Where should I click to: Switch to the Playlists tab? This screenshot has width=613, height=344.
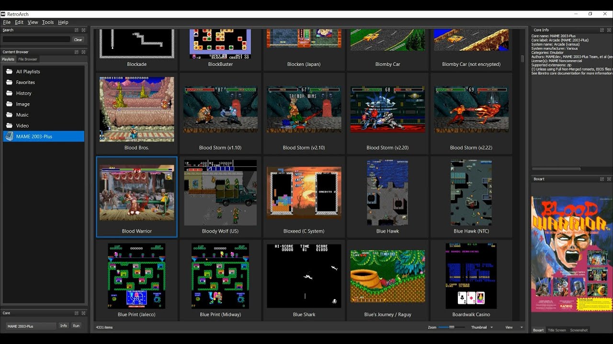point(8,59)
